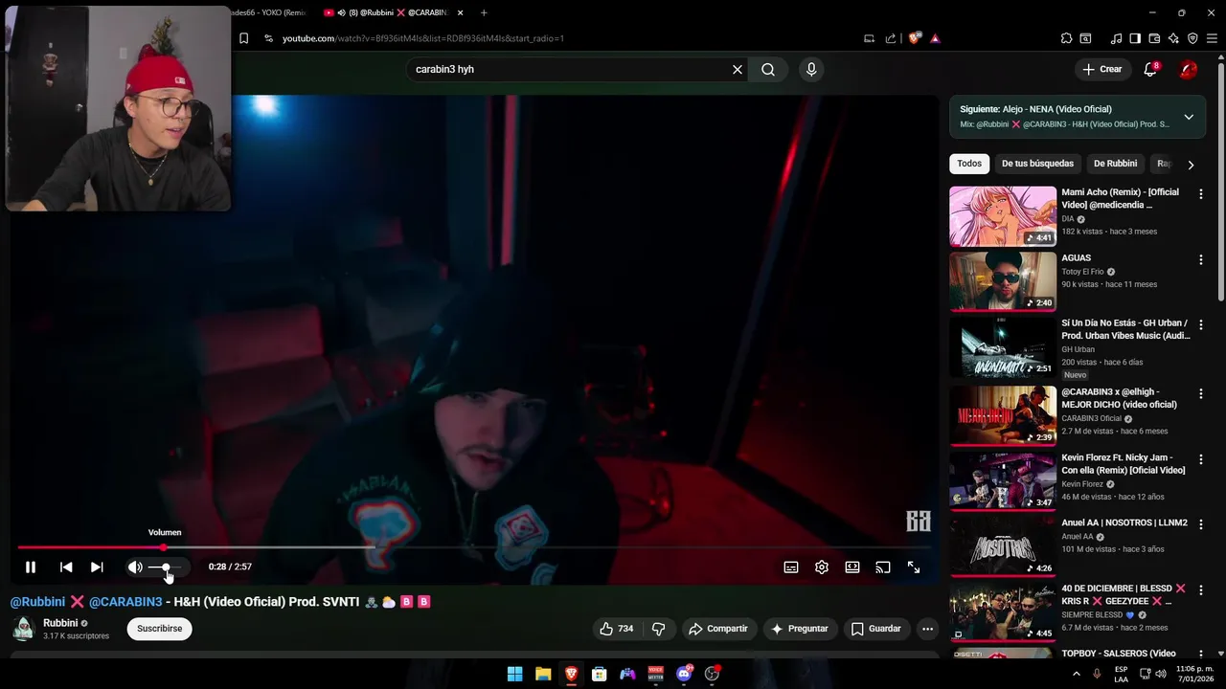The image size is (1226, 689).
Task: Open the Brave Wallet icon
Action: (x=1154, y=38)
